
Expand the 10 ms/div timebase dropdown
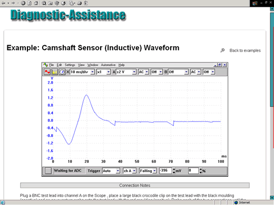tap(92, 72)
